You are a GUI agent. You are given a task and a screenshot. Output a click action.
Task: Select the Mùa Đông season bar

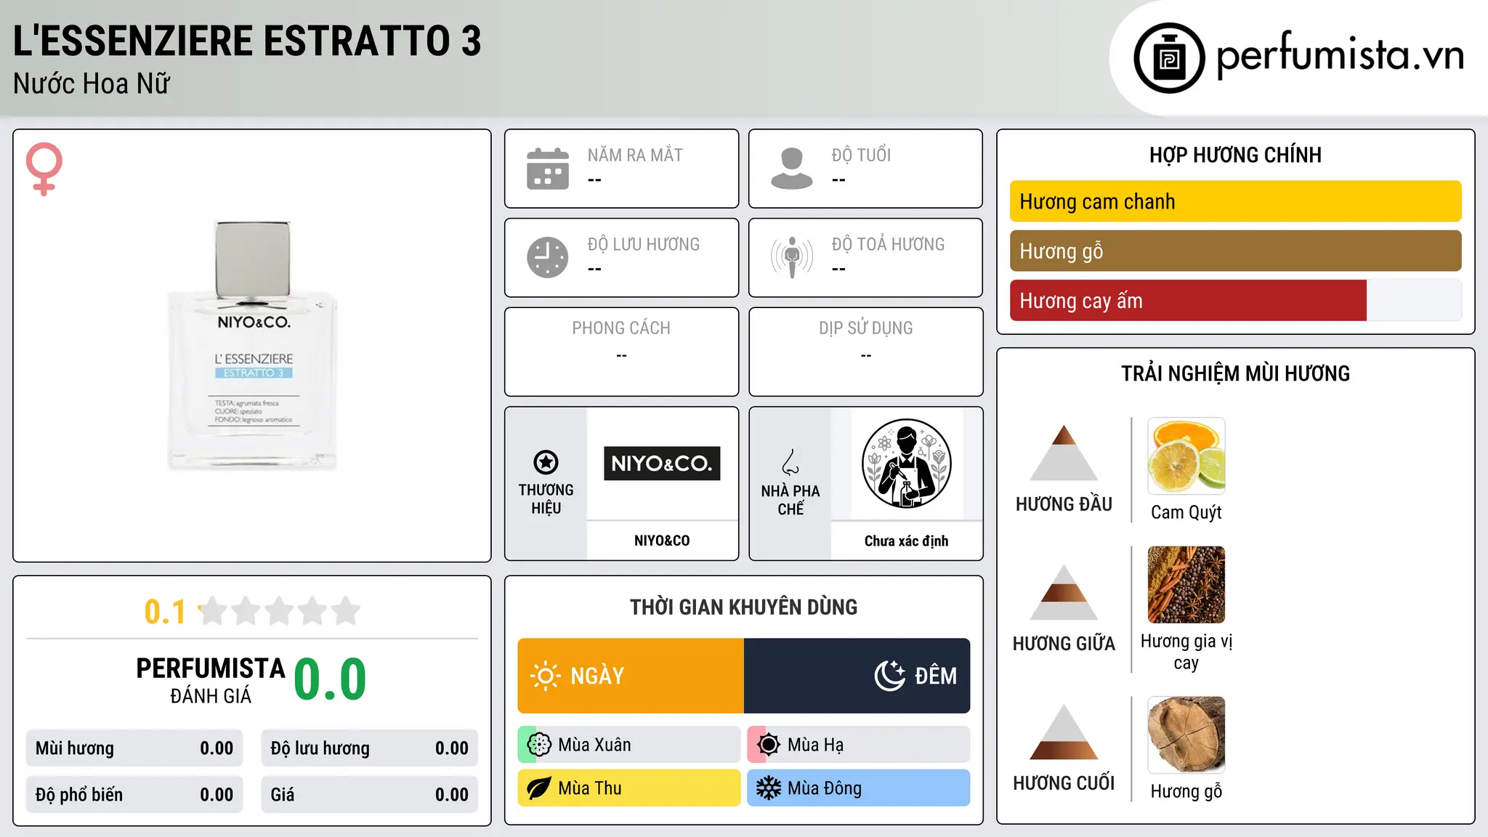pos(859,788)
